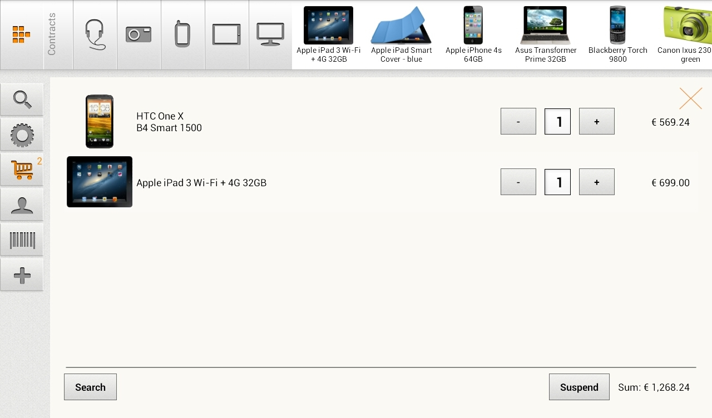
Task: Open the Contracts tab
Action: coord(58,35)
